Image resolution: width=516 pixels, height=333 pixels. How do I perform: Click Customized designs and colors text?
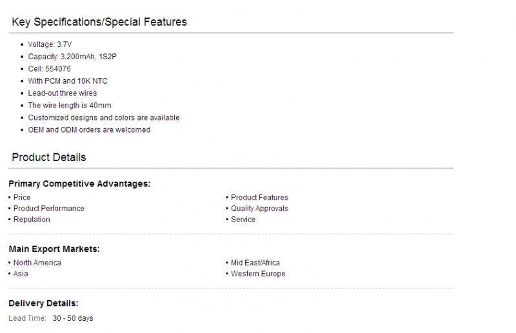pyautogui.click(x=104, y=117)
